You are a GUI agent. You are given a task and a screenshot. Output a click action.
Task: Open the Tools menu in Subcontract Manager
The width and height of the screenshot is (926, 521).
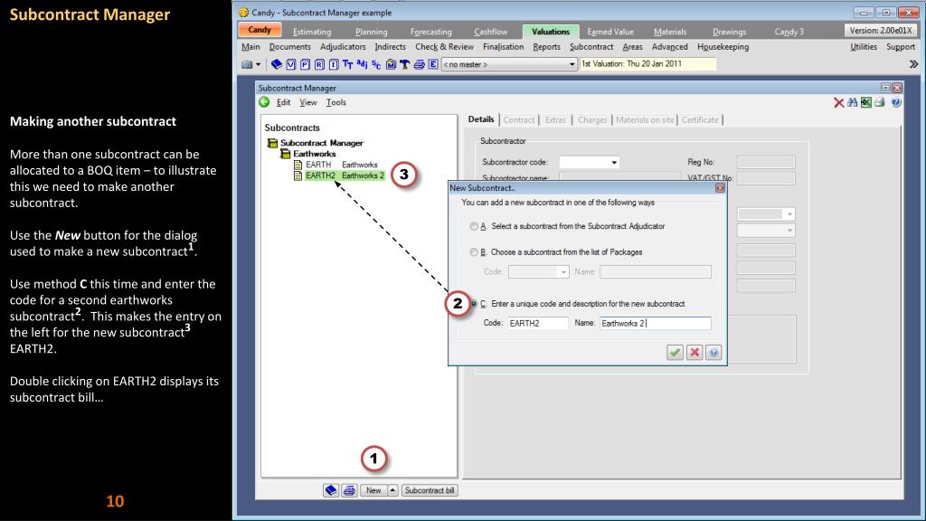(336, 102)
